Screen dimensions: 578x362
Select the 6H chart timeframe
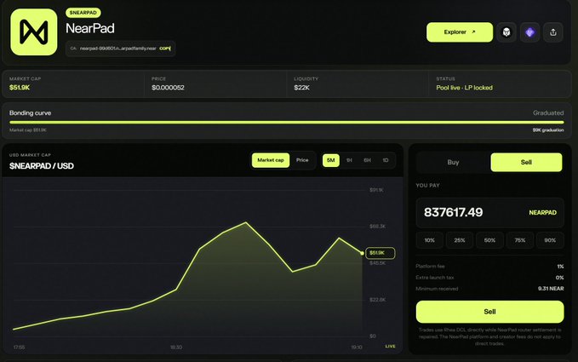[367, 160]
